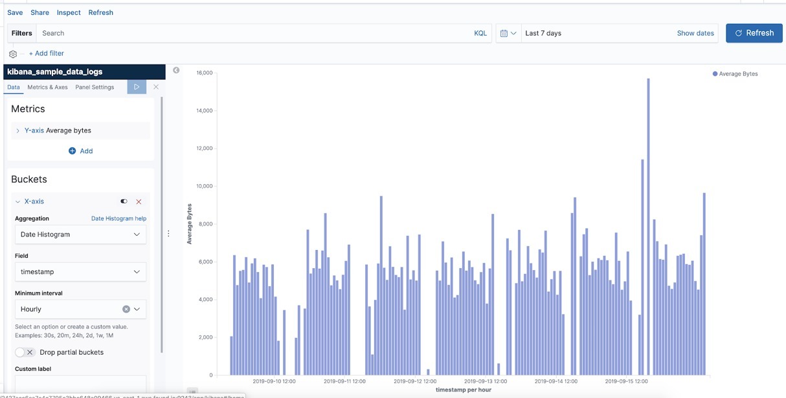Click the Refresh button
Image resolution: width=786 pixels, height=398 pixels.
click(x=754, y=32)
